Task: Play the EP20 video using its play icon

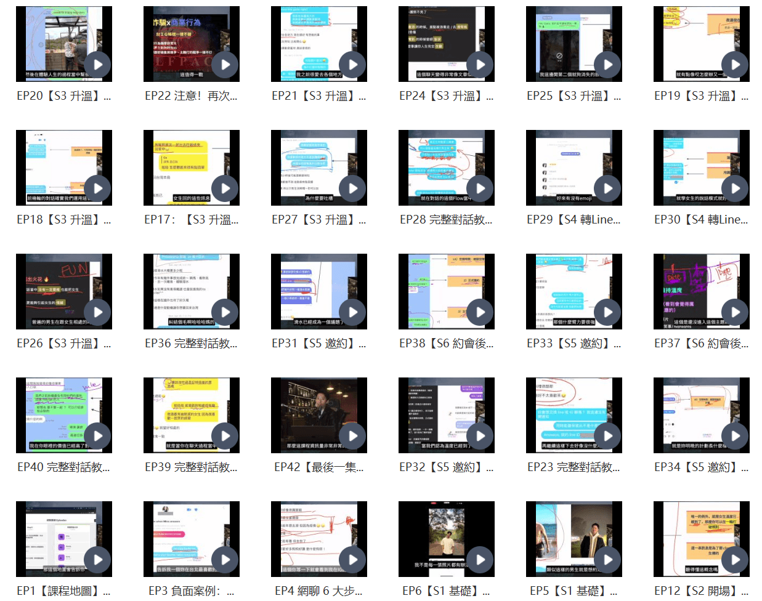Action: [x=97, y=65]
